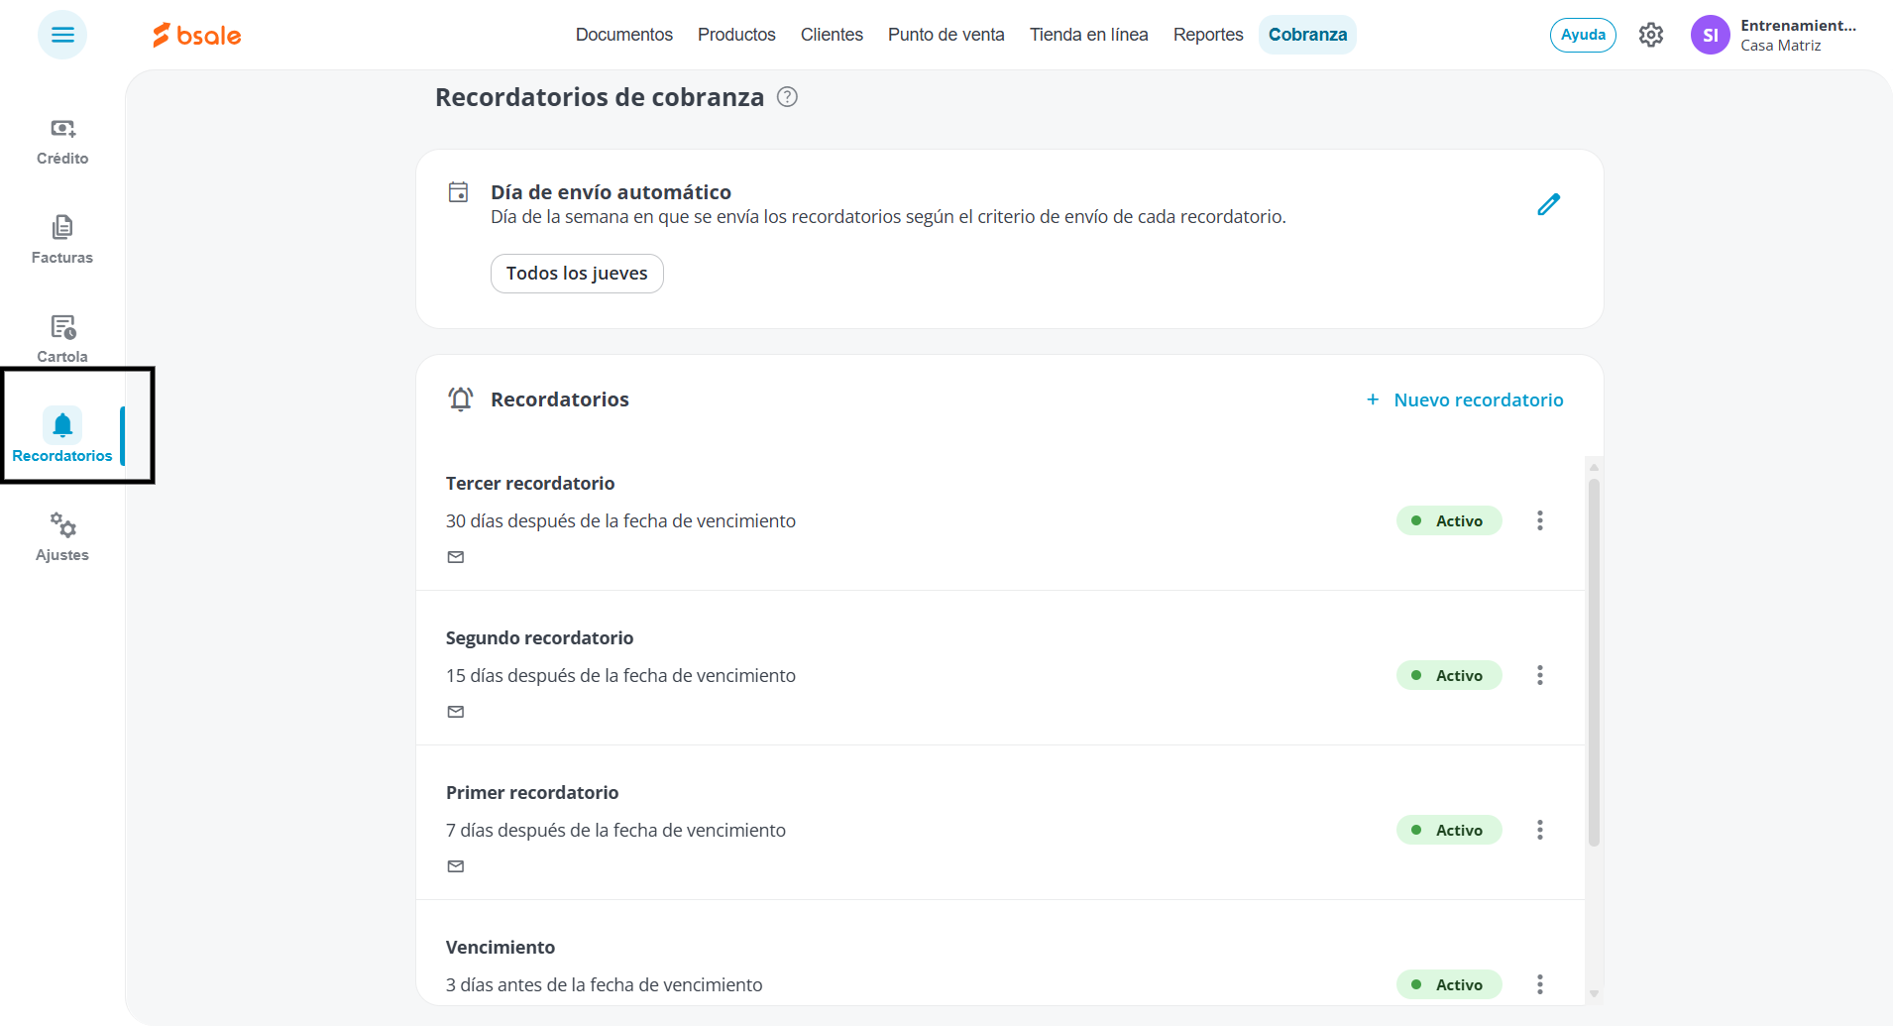Open the Productos menu
The height and width of the screenshot is (1026, 1893).
pyautogui.click(x=736, y=35)
